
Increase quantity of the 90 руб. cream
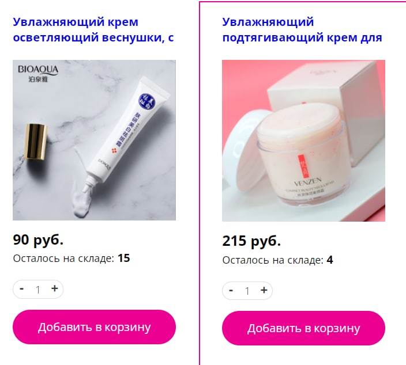[x=54, y=289]
